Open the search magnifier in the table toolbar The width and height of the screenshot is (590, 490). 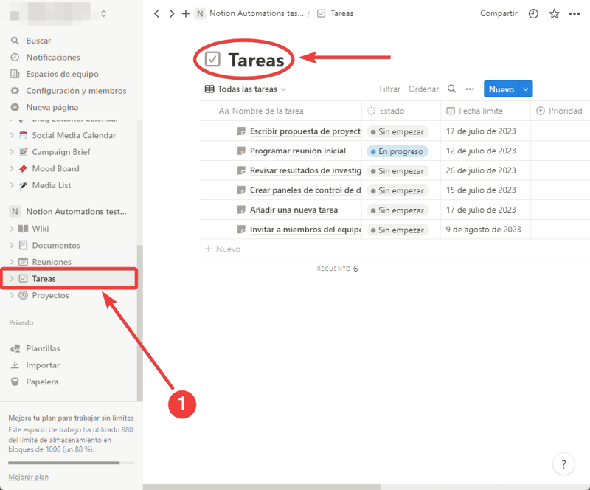(451, 89)
